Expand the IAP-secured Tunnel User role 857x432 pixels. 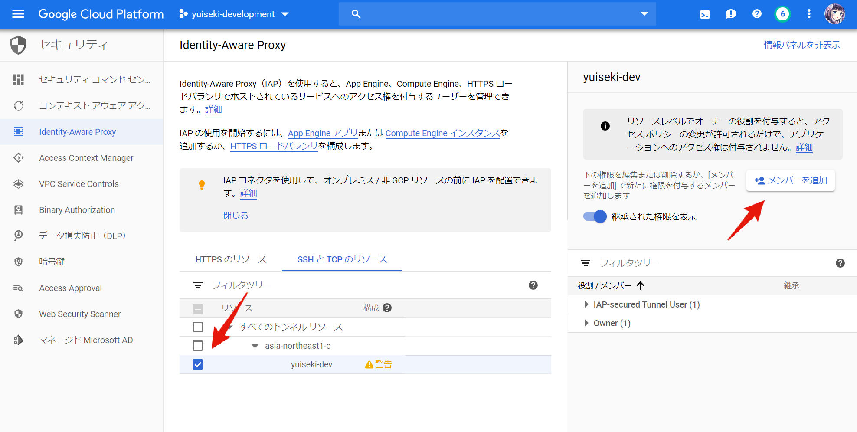(586, 304)
